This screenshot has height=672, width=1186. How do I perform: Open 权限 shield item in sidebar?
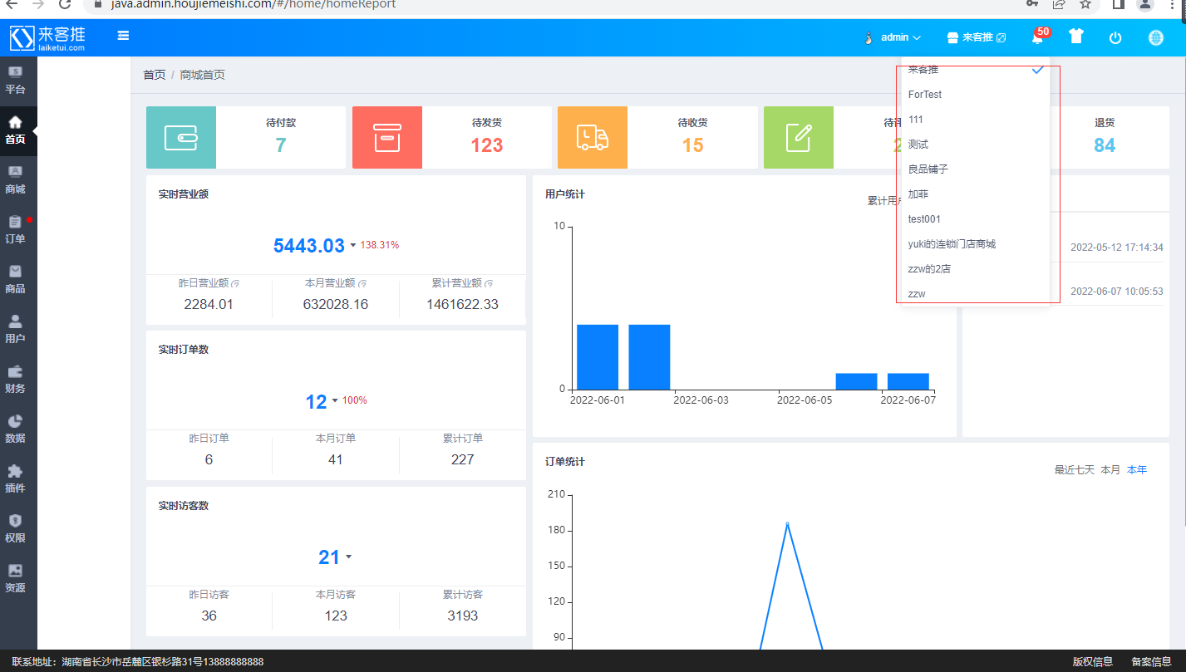pos(15,529)
